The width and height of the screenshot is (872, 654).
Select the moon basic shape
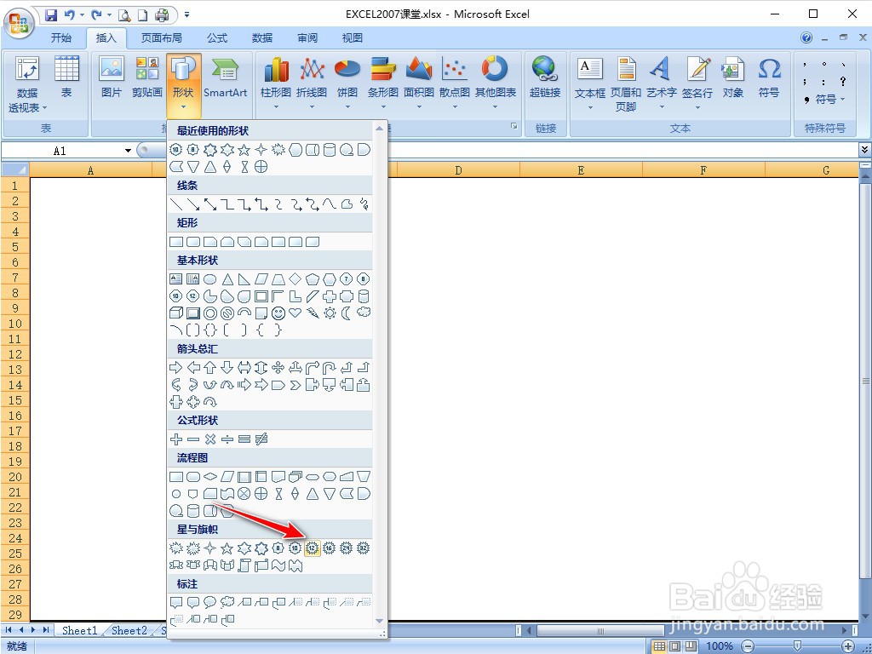347,313
